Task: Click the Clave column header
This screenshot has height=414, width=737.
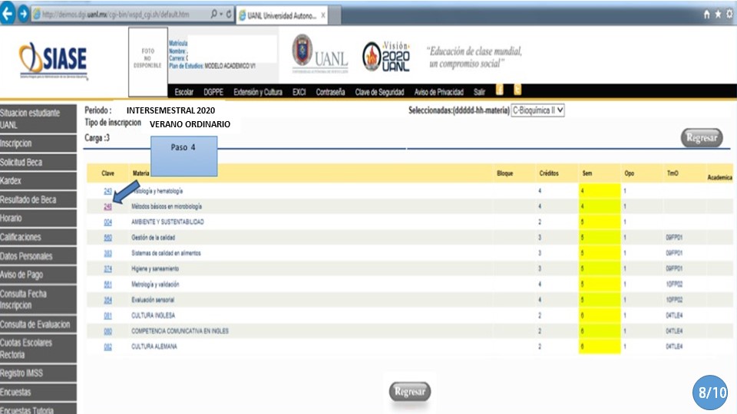Action: click(x=107, y=173)
